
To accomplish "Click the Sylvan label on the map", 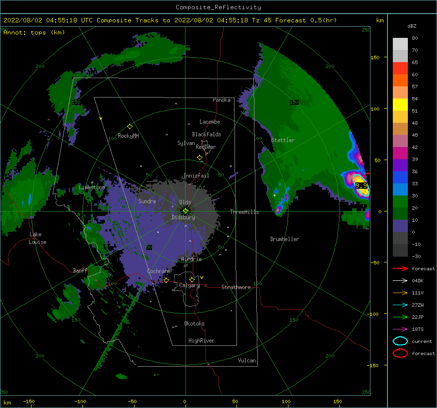I will (186, 143).
